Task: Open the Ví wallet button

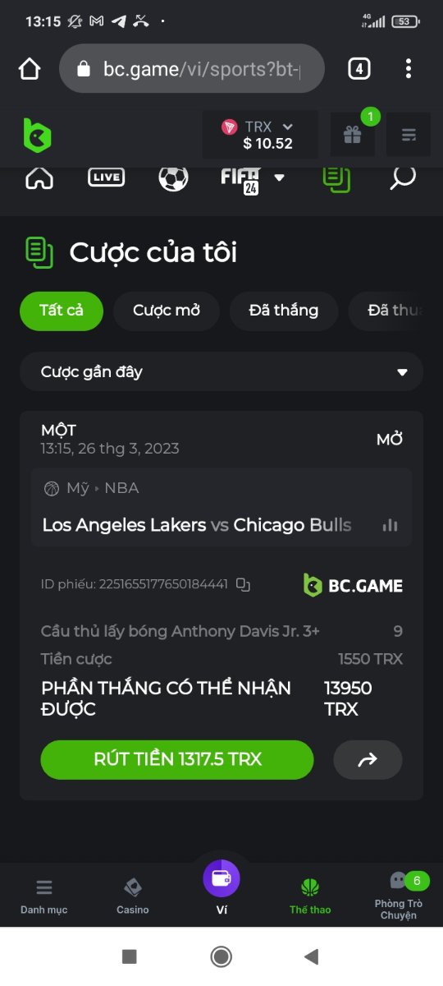Action: click(x=221, y=887)
